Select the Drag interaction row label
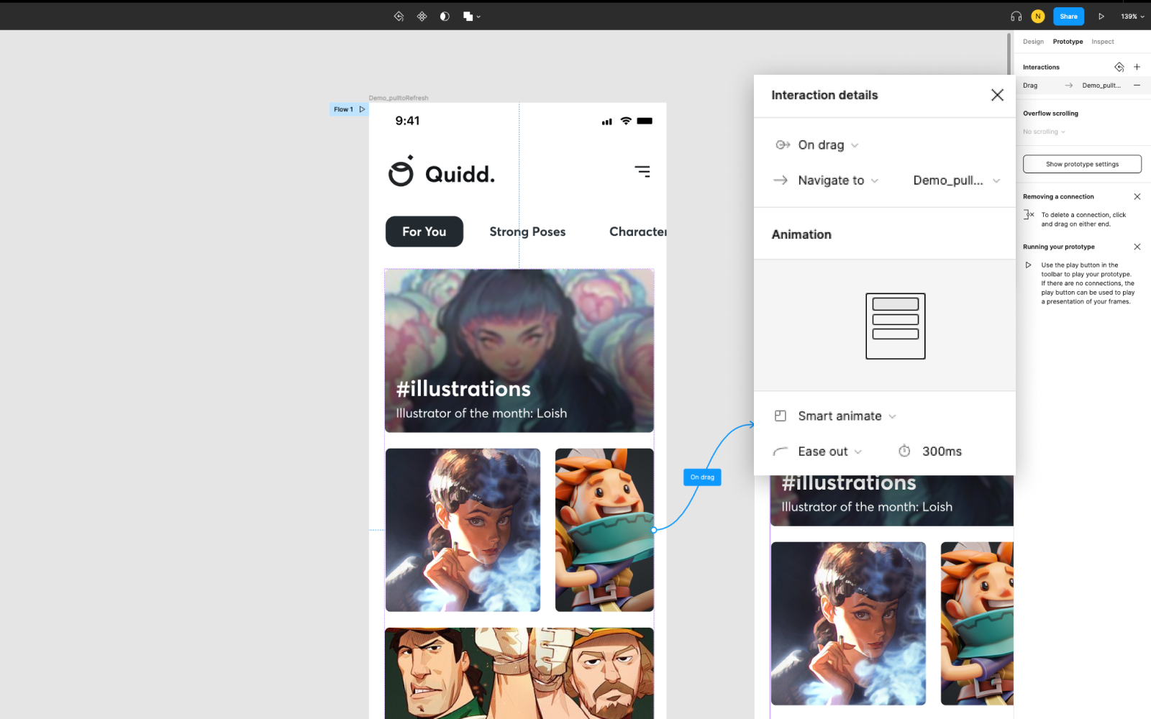This screenshot has height=719, width=1151. click(x=1030, y=86)
